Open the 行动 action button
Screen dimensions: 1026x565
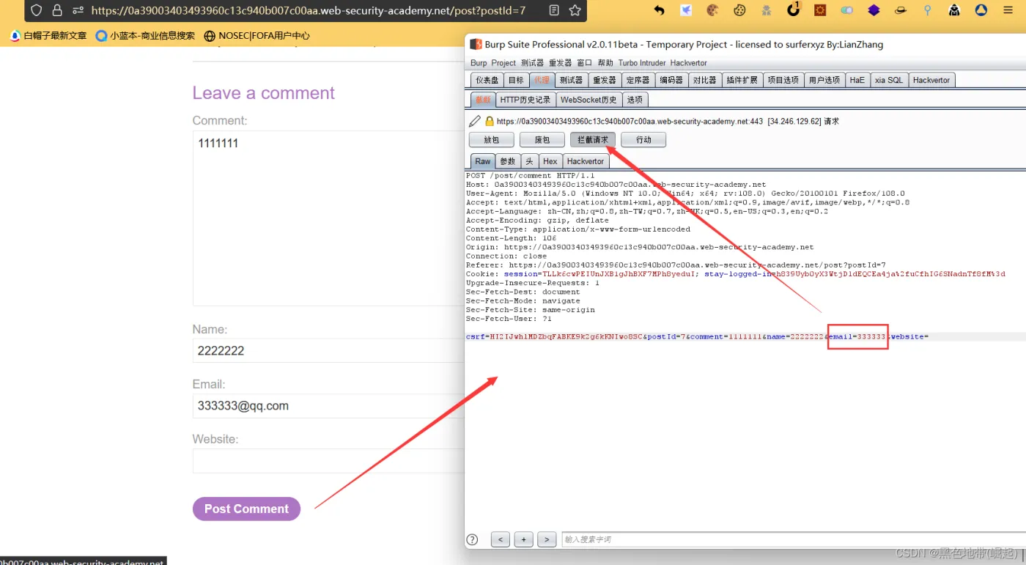point(643,139)
